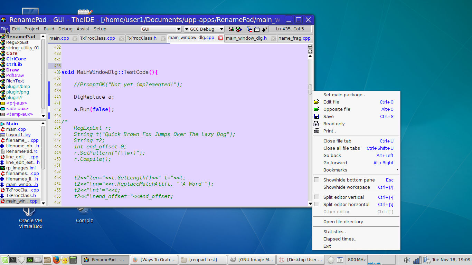Toggle the Show/hide bottom pane checkbox
472x265 pixels.
pyautogui.click(x=316, y=180)
